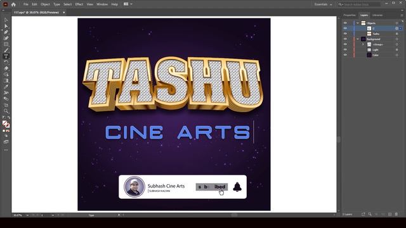This screenshot has width=406, height=228.
Task: Select the Rotate tool
Action: click(6, 62)
